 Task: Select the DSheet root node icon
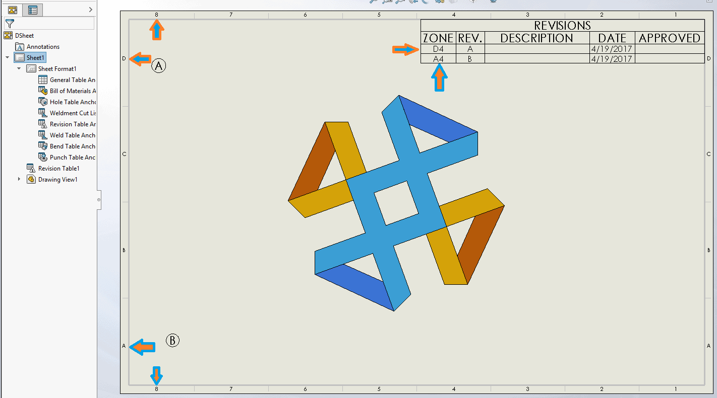click(x=8, y=36)
